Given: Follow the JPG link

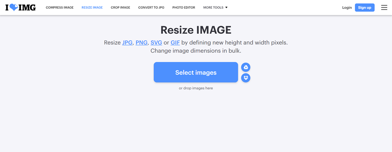Looking at the screenshot, I should pos(127,43).
